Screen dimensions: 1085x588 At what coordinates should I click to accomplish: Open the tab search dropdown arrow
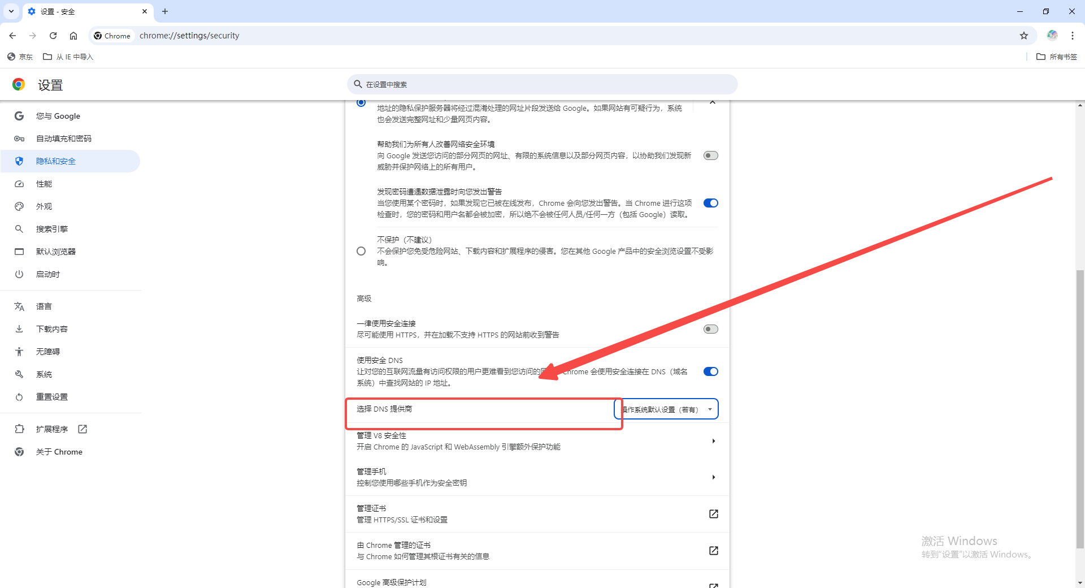[x=11, y=11]
